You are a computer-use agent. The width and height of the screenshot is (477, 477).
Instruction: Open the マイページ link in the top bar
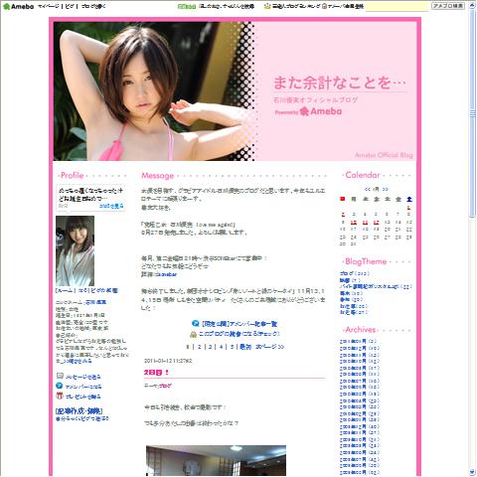coord(49,6)
